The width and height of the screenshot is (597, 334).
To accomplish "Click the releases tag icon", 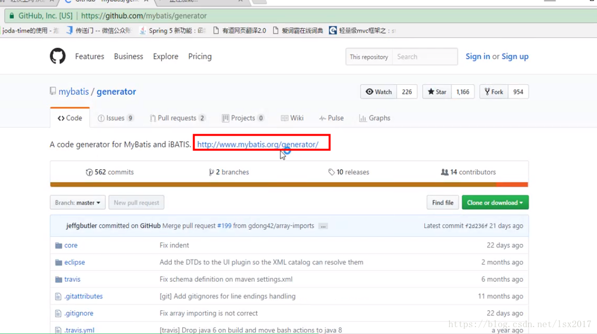I will coord(331,172).
